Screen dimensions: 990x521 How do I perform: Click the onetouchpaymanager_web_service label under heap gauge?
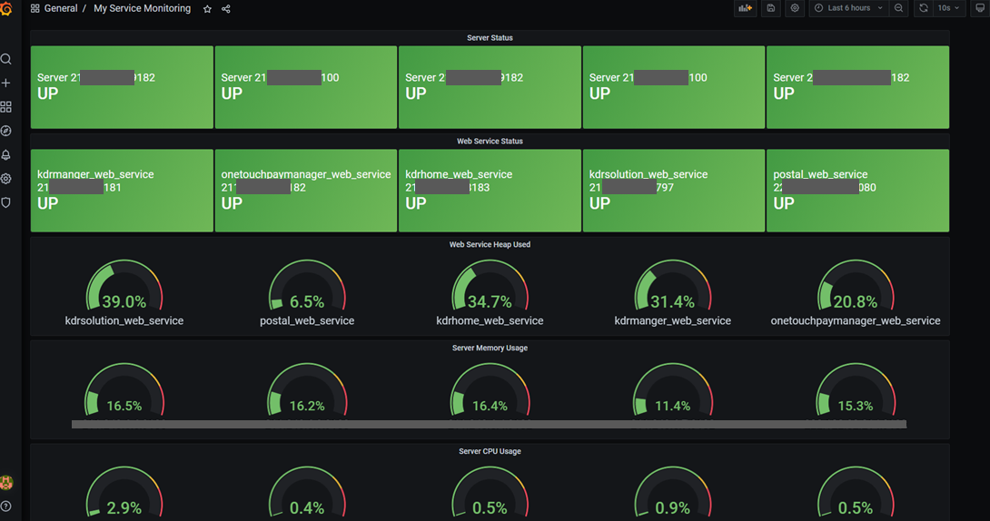[x=856, y=321]
